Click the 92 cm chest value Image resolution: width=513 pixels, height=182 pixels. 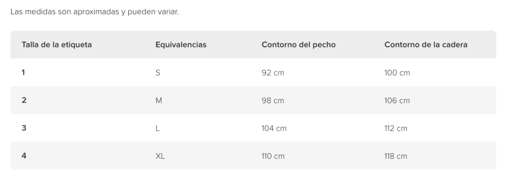(273, 73)
